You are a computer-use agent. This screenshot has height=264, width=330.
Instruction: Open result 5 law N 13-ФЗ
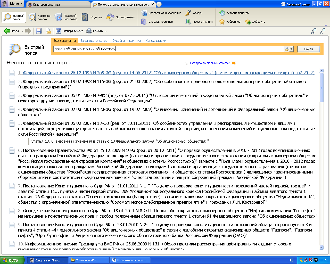tap(166, 129)
